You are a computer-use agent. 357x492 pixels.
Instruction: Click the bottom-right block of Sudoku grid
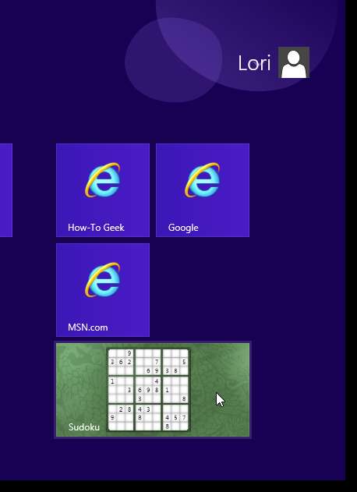[175, 418]
